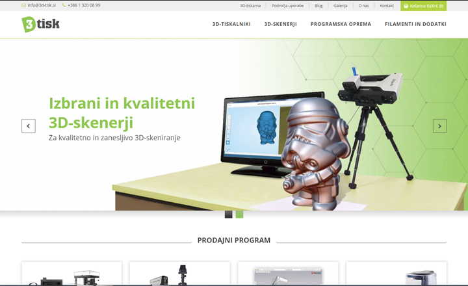Open the 3D-TISKALNIKI menu
Image resolution: width=468 pixels, height=286 pixels.
[x=231, y=24]
